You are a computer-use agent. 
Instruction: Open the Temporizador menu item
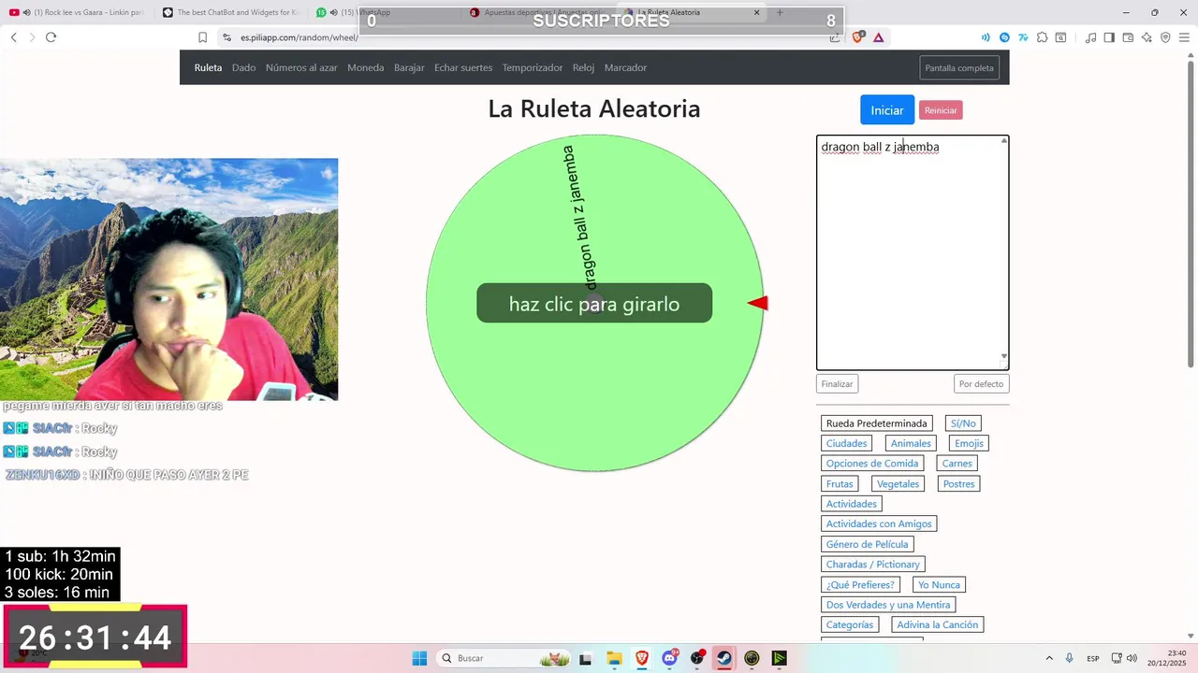[533, 67]
